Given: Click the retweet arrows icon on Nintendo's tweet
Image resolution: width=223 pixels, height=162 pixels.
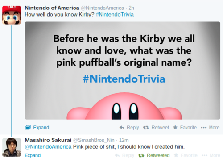Looking at the screenshot, I should click(146, 128).
